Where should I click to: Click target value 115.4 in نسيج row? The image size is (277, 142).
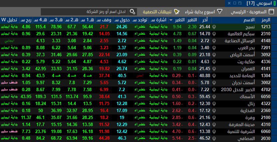[41, 27]
